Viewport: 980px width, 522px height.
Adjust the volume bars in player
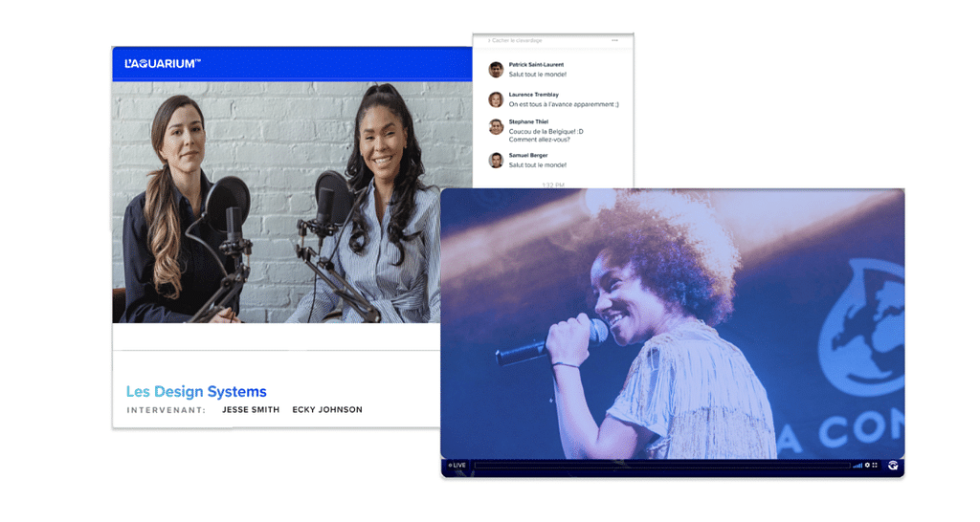click(x=857, y=466)
